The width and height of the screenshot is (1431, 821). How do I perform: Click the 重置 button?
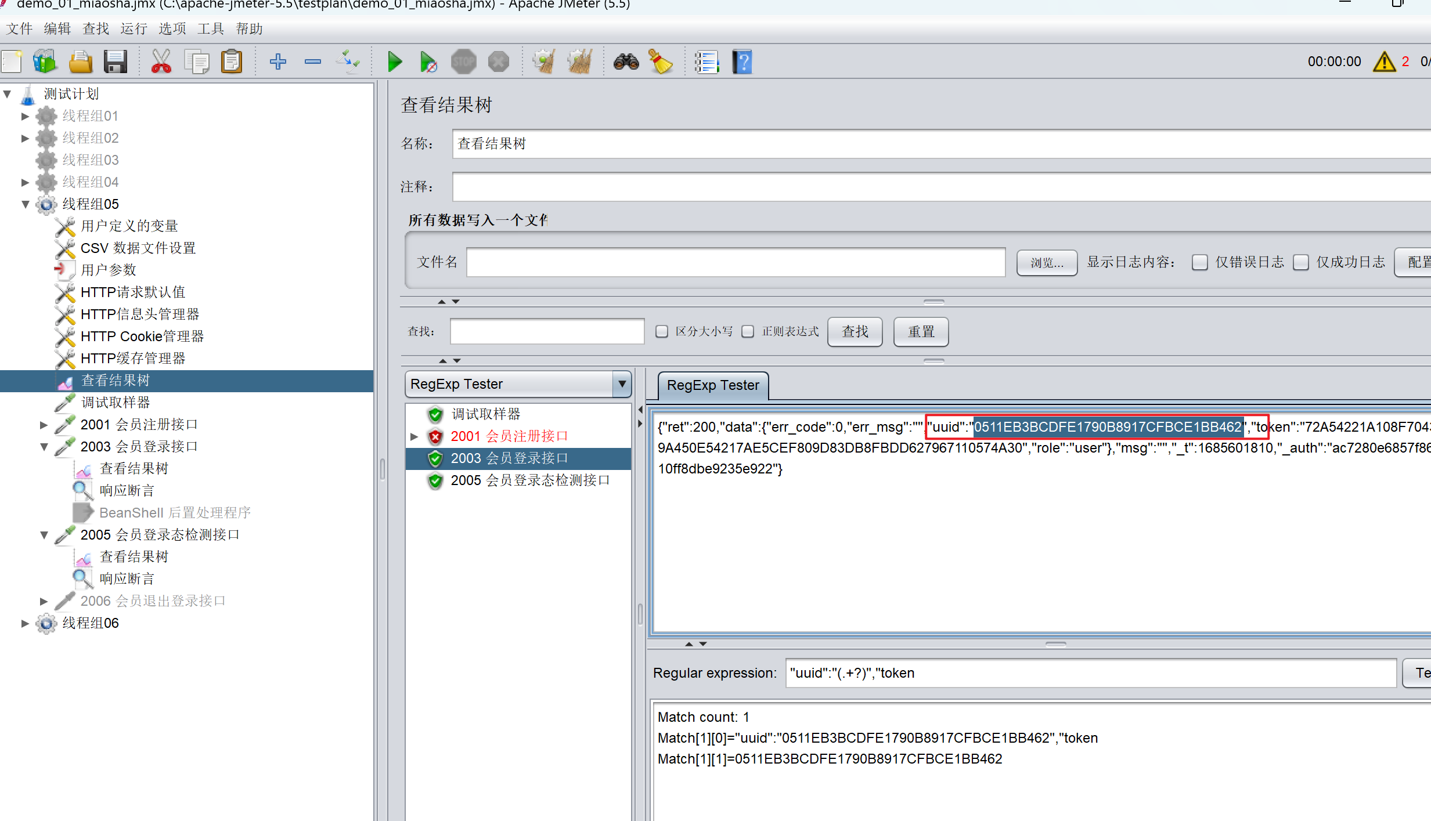click(921, 332)
